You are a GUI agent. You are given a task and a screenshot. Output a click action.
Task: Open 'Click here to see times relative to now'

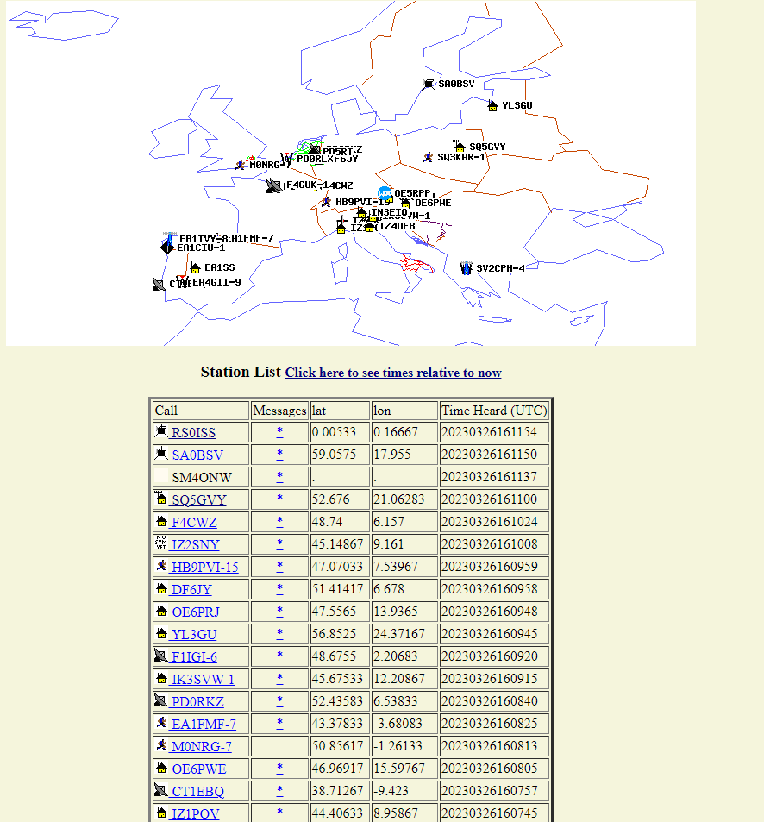pyautogui.click(x=392, y=373)
